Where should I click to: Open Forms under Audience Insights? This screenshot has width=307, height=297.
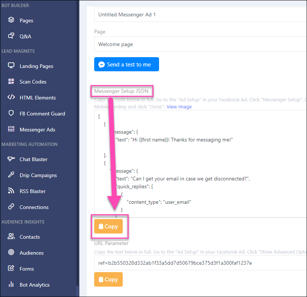(27, 268)
